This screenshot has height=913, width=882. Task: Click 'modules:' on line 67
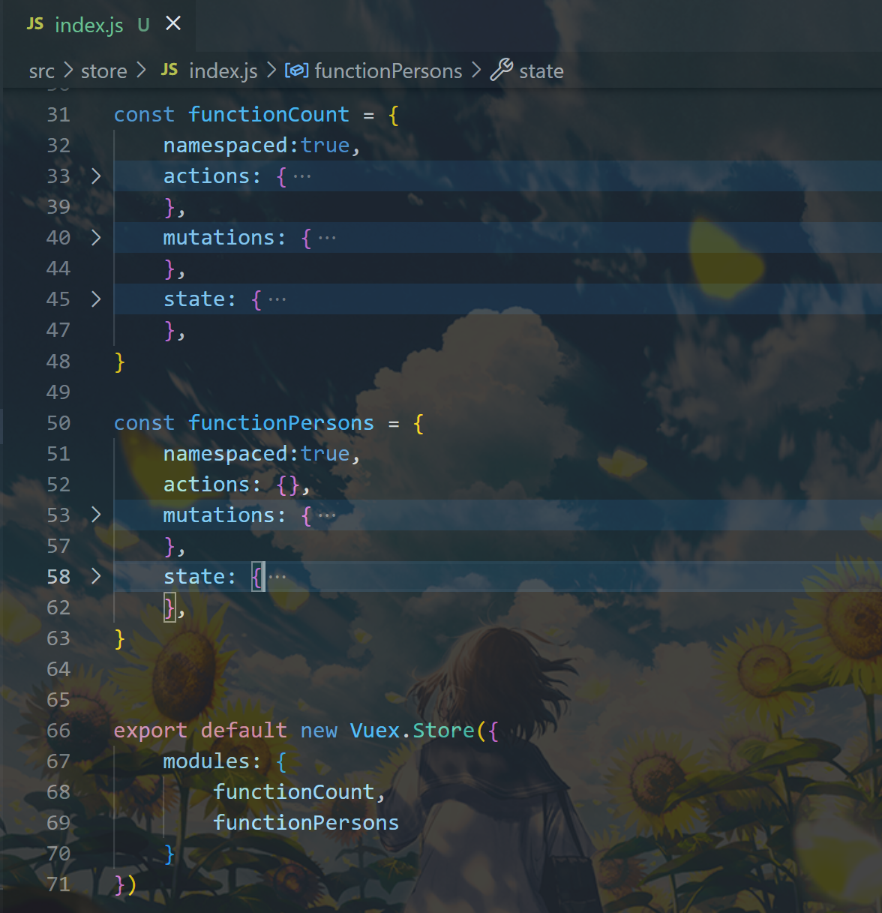pos(212,761)
